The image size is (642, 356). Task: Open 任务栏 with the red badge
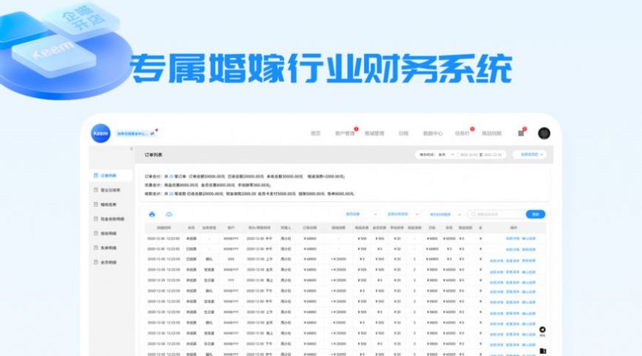click(462, 133)
